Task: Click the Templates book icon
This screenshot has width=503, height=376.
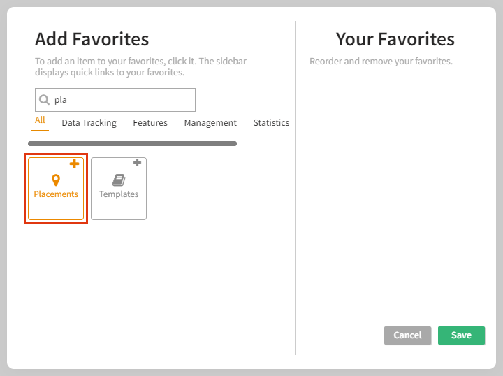Action: [x=119, y=180]
